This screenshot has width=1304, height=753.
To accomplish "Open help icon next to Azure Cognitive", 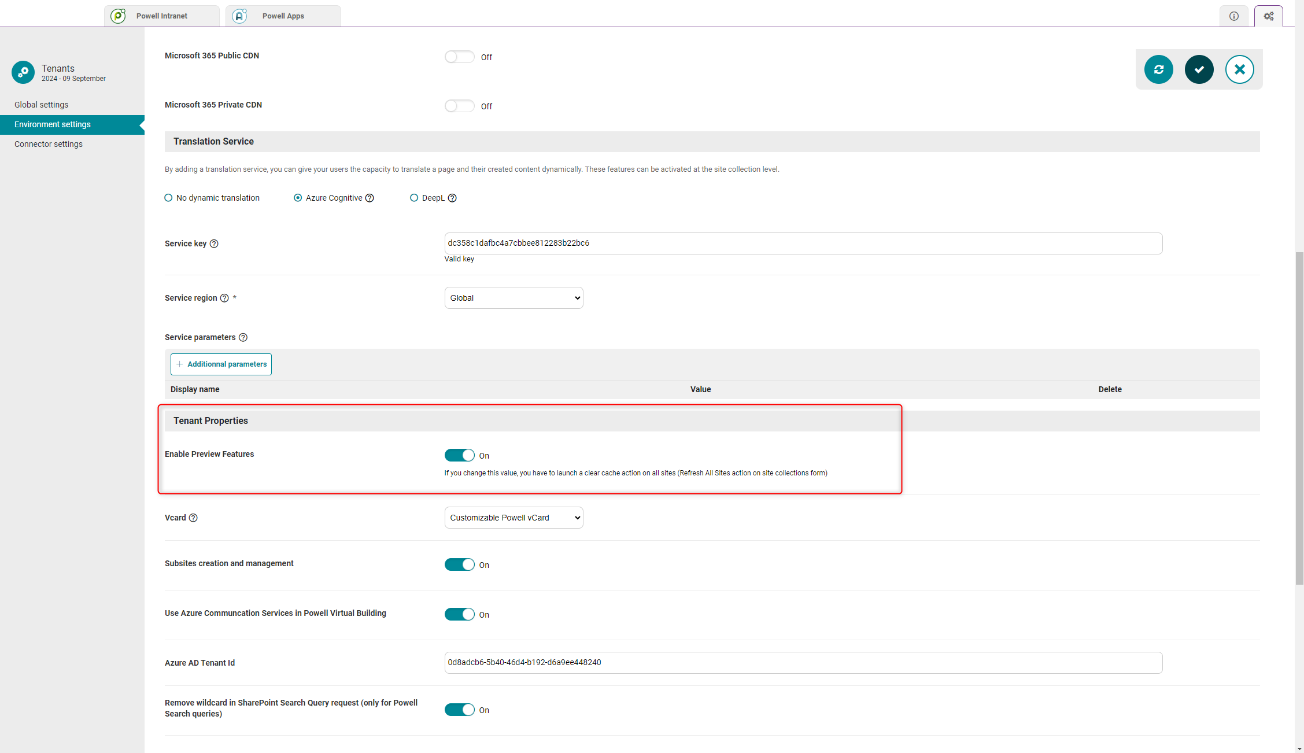I will pyautogui.click(x=370, y=198).
